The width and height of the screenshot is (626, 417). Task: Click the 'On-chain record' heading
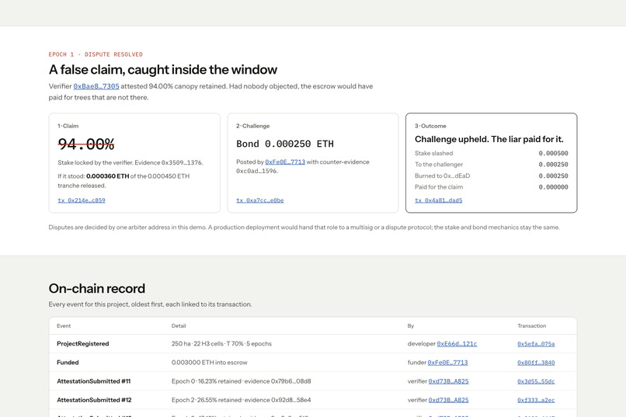pos(97,288)
